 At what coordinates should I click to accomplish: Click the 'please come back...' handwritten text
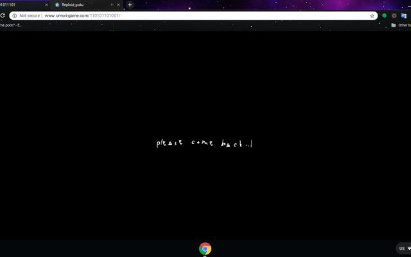point(204,143)
